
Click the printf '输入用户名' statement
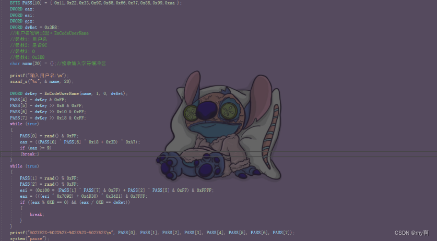tap(39, 76)
